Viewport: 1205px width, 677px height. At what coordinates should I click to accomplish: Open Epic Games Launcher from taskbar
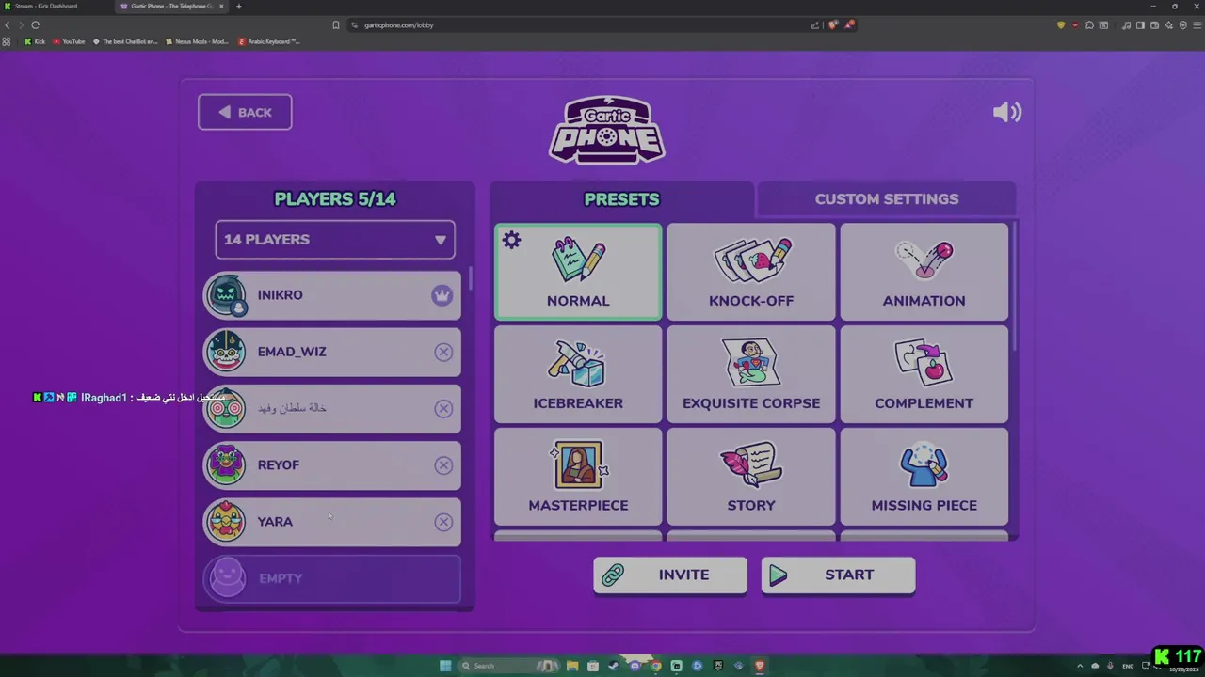pos(718,666)
